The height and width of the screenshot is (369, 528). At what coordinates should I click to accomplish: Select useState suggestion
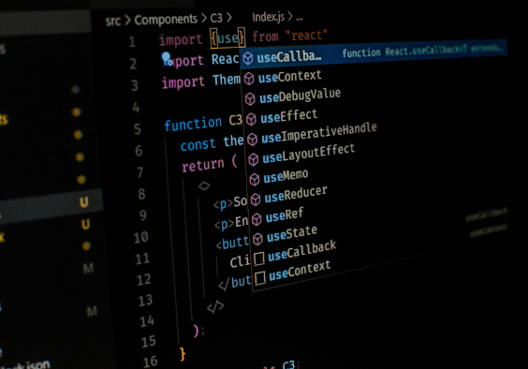(291, 234)
